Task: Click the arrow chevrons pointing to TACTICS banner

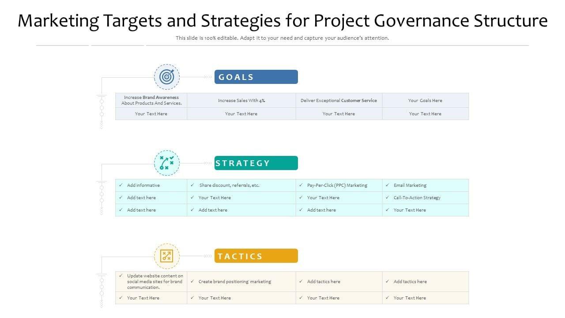Action: point(207,256)
